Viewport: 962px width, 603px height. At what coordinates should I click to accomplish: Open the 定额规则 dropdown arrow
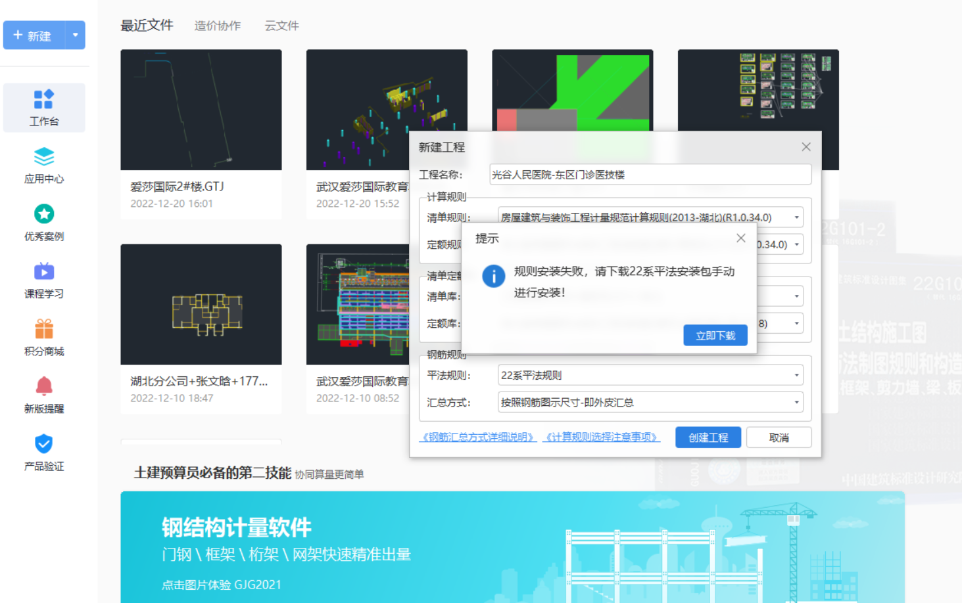point(796,244)
